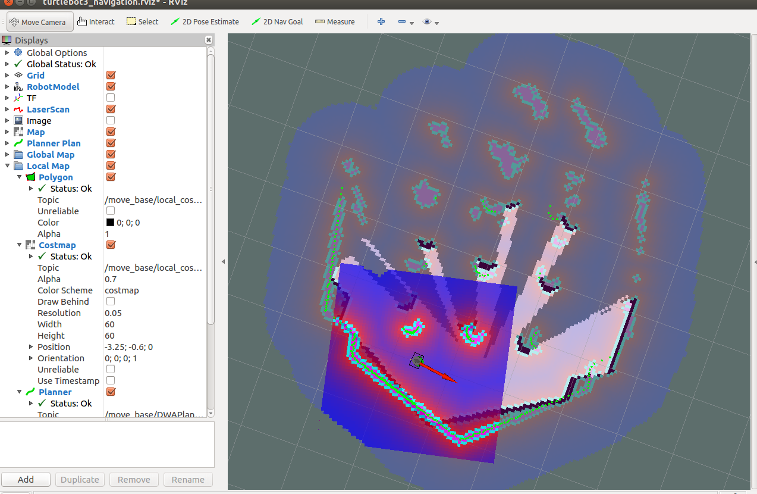Click the Map display icon
This screenshot has width=757, height=494.
click(18, 132)
